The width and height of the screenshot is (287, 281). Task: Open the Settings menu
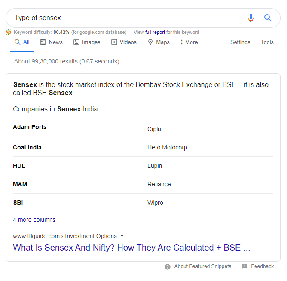pyautogui.click(x=240, y=42)
